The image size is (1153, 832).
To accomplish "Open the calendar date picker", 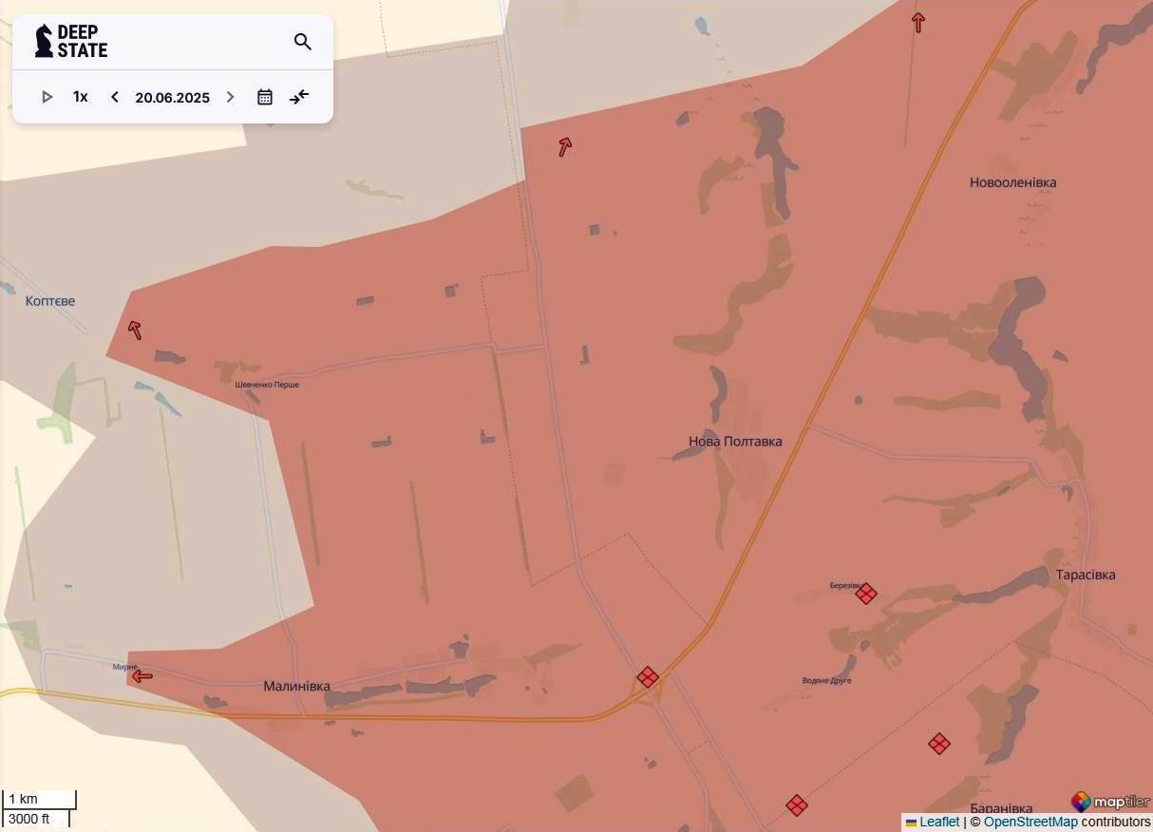I will [x=265, y=97].
